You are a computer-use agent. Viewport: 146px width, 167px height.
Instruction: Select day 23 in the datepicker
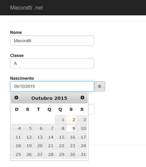pyautogui.click(x=71, y=146)
